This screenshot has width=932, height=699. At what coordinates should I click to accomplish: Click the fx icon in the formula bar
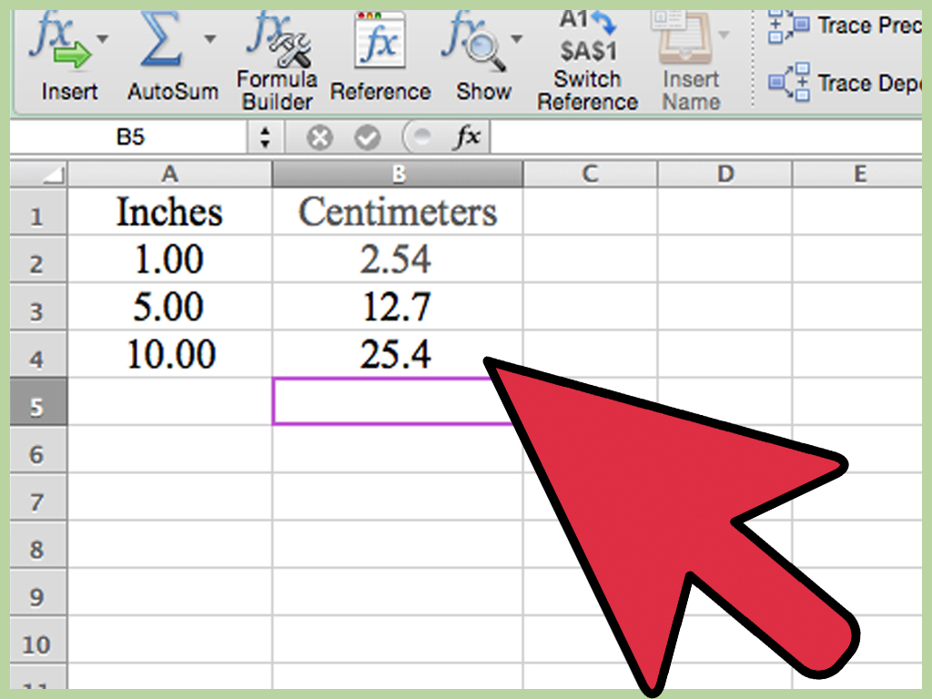[x=468, y=137]
